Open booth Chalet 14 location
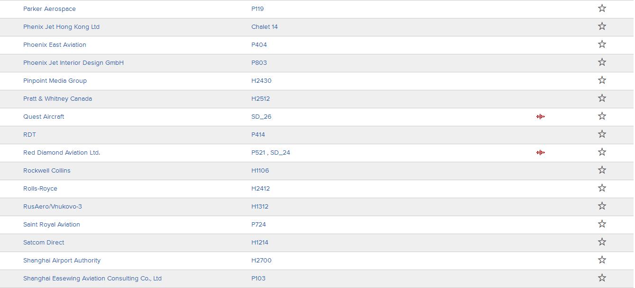Image resolution: width=635 pixels, height=288 pixels. coord(265,26)
